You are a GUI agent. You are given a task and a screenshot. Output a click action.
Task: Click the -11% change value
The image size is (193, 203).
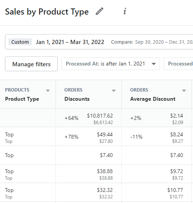[x=136, y=137]
